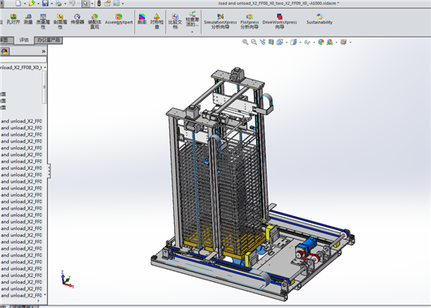431x308 pixels.
Task: Click the Undo arrow icon
Action: (72, 3)
